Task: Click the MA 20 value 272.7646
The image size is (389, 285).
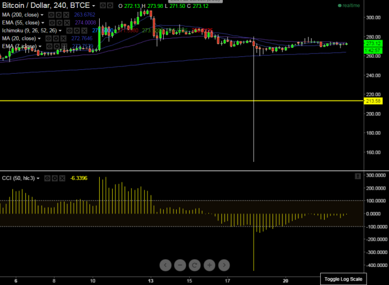Action: [x=82, y=38]
